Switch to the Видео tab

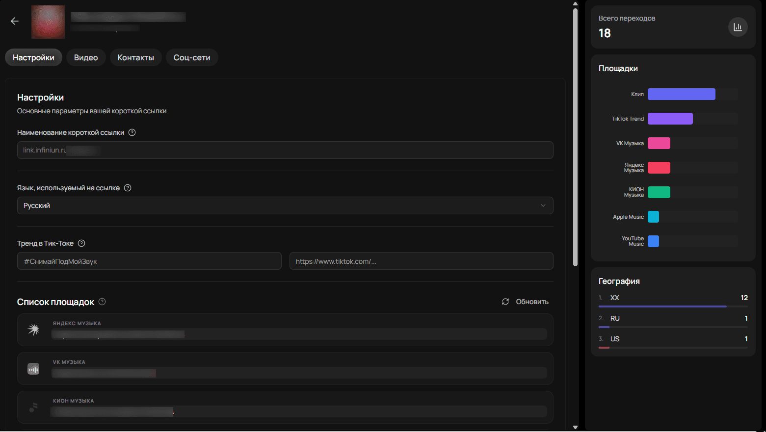[86, 57]
